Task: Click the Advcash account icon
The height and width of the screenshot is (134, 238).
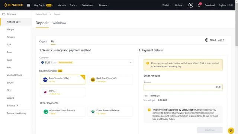Action: (46, 112)
